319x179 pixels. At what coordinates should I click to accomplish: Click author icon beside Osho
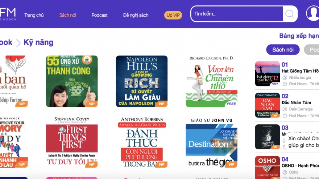pos(285,172)
